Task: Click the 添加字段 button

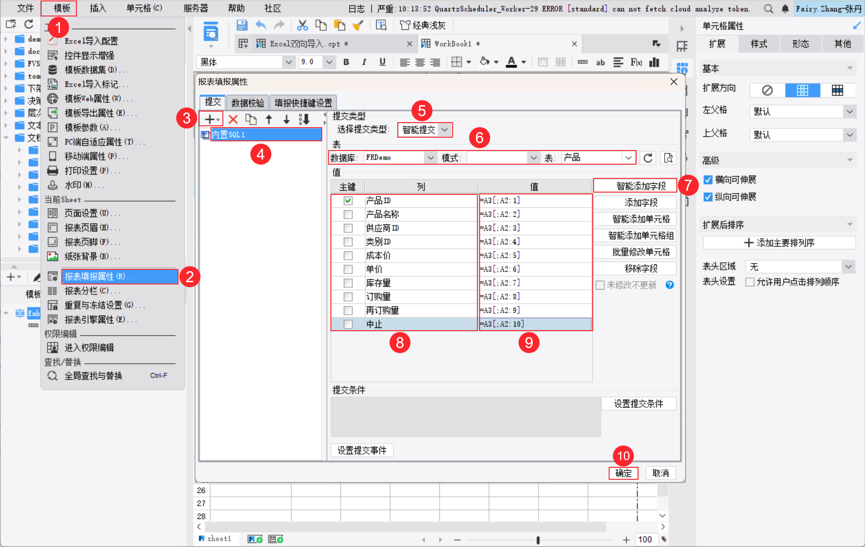Action: point(635,203)
